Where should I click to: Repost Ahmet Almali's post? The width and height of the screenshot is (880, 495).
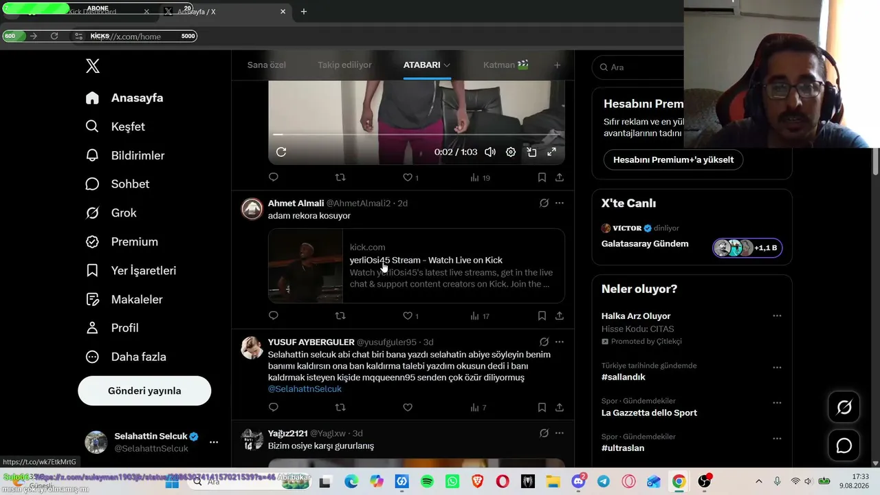[x=340, y=316]
